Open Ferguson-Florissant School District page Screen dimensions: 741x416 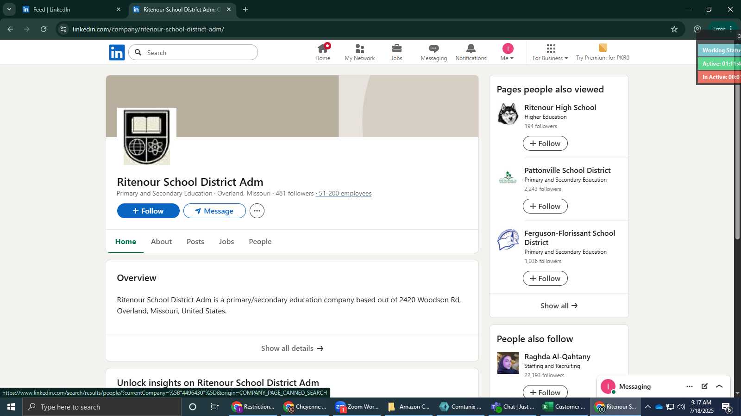click(570, 238)
